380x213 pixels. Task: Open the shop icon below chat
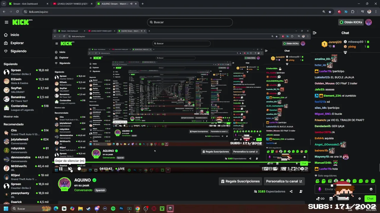(331, 199)
